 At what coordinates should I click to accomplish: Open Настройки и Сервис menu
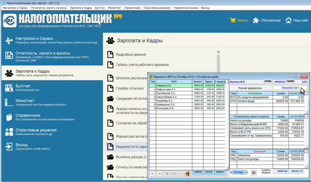click(x=15, y=8)
